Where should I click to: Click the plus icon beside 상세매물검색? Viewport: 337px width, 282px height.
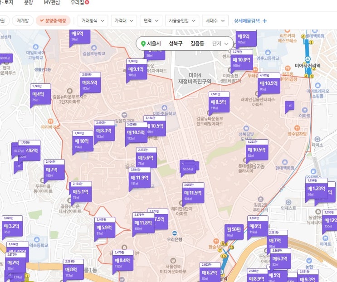(265, 21)
